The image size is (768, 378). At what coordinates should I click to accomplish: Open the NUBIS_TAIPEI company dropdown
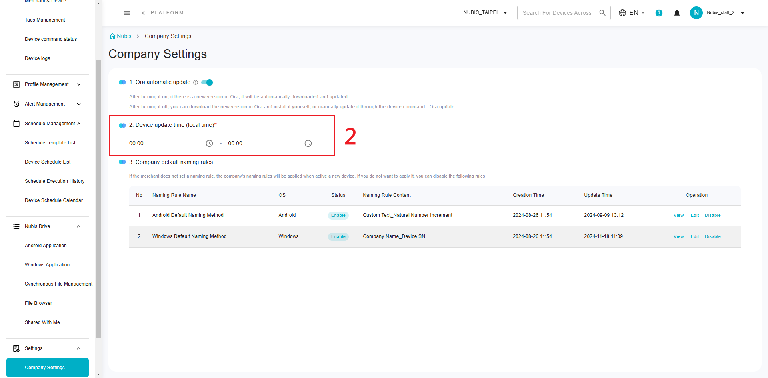[x=485, y=13]
